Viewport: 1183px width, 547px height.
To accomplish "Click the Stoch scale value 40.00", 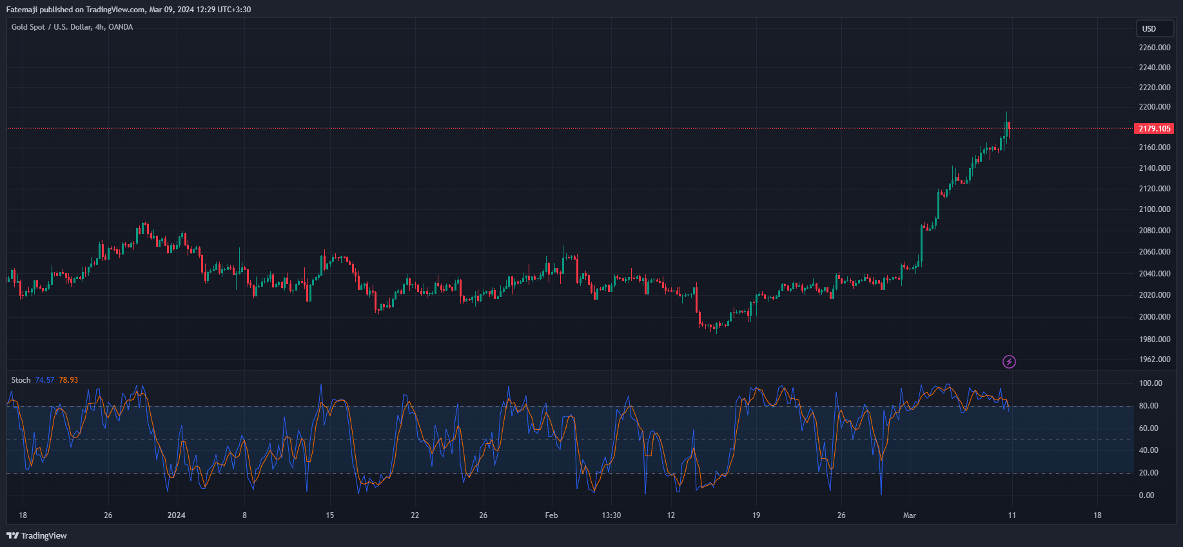I will tap(1149, 450).
